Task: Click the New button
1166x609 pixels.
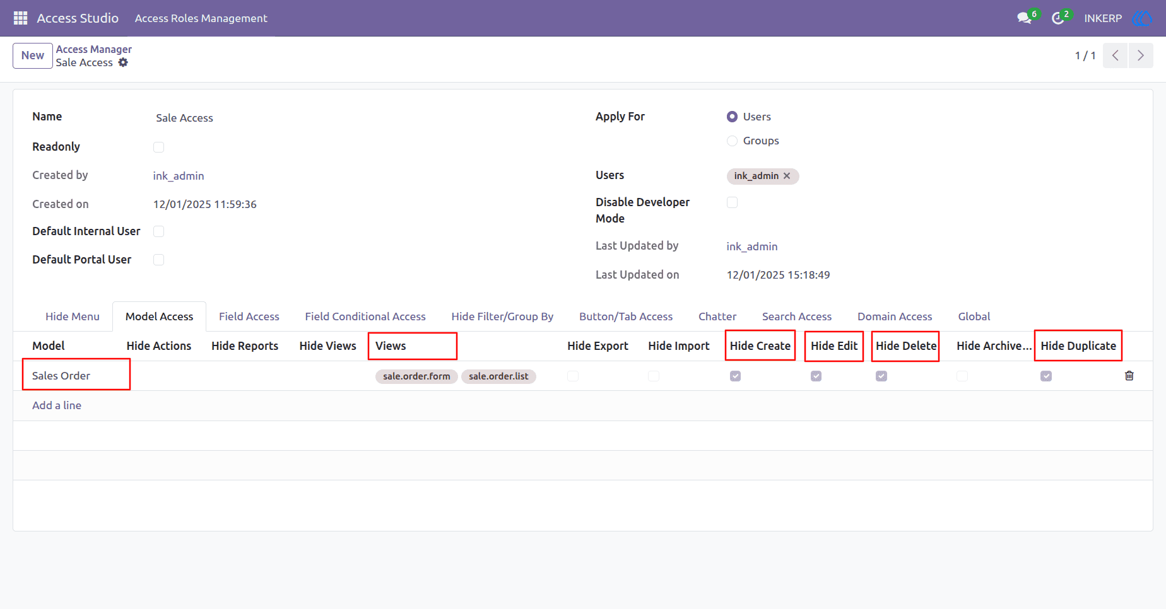Action: click(x=33, y=55)
